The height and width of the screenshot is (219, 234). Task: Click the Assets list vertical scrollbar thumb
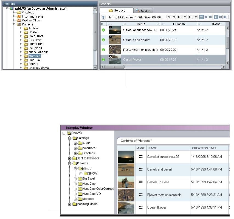pyautogui.click(x=227, y=43)
